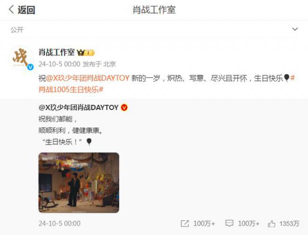Click the reposted text 顺顺利利，健健康康
Viewport: 308px width, 235px height.
point(71,130)
